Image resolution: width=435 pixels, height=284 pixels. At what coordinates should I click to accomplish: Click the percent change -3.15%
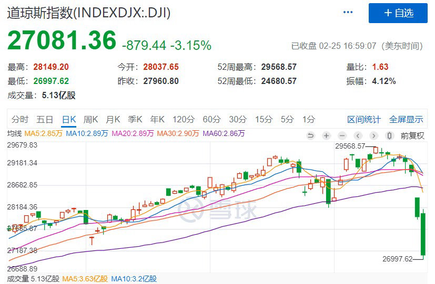191,45
